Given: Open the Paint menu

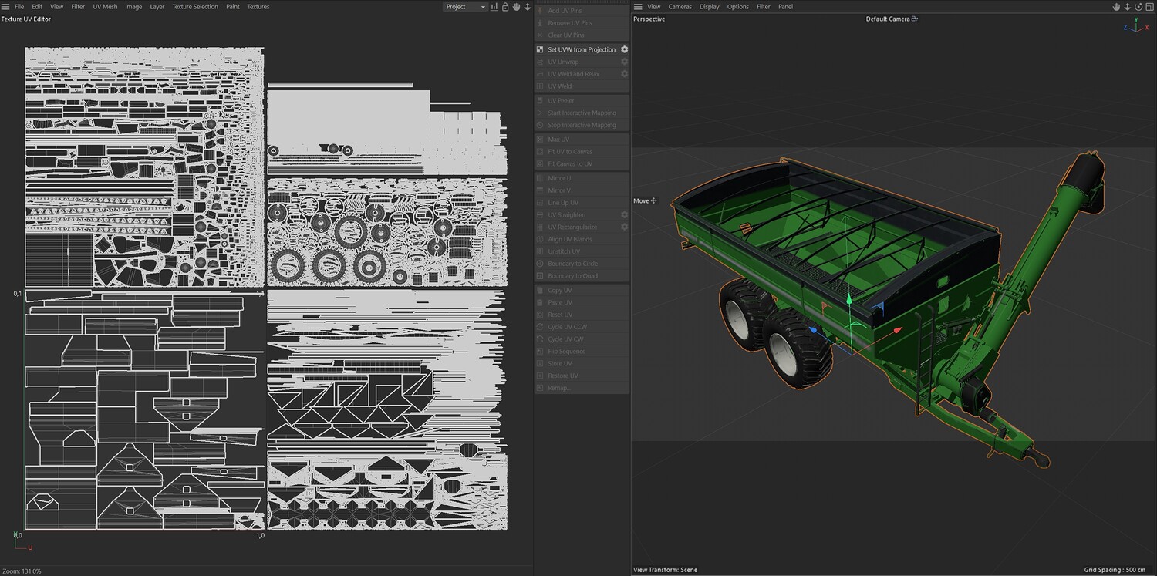Looking at the screenshot, I should click(x=233, y=7).
